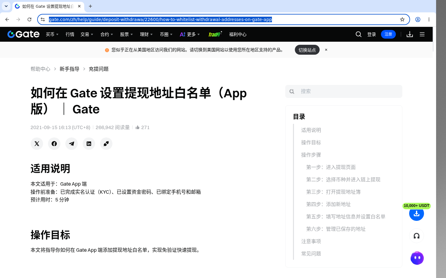446x278 pixels.
Task: Jump to 第二步：选择币种并进入链上提现
Action: click(343, 179)
